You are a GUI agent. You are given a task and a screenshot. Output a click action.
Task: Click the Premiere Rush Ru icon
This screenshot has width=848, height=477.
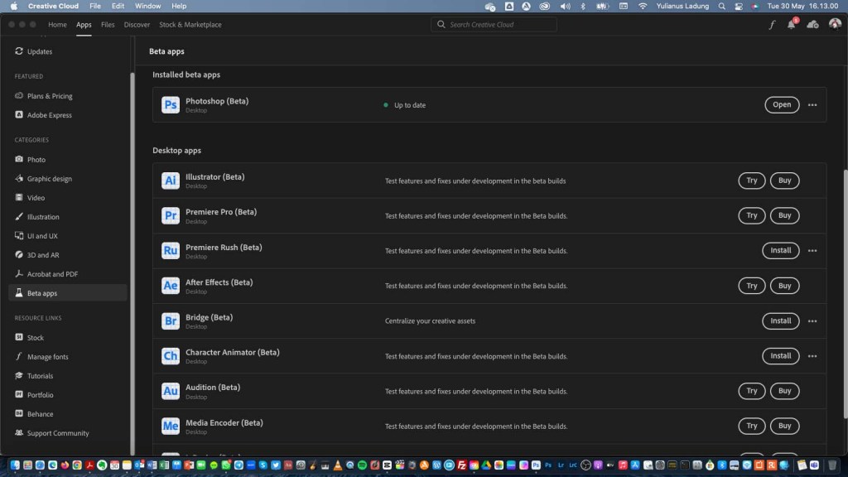pos(171,251)
